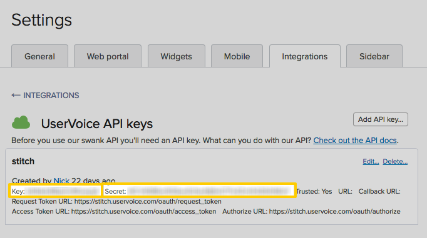Image resolution: width=427 pixels, height=238 pixels.
Task: Click the blurred Secret value
Action: click(209, 191)
